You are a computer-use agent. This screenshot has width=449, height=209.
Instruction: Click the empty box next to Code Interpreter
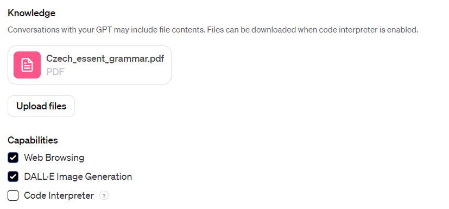[x=13, y=195]
